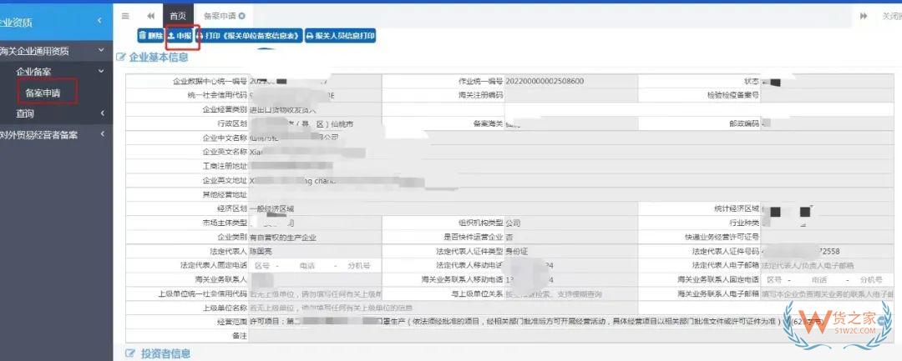Expand the 查询 submenu chevron

click(102, 113)
